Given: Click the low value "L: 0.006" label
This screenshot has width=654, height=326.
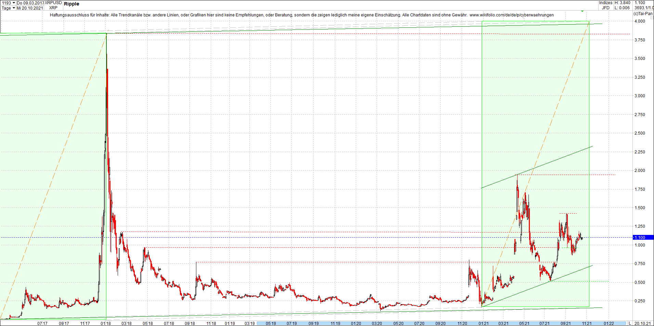Looking at the screenshot, I should [x=623, y=8].
